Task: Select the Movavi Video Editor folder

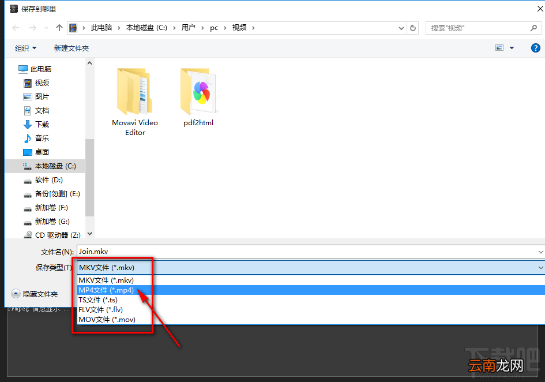Action: point(135,102)
